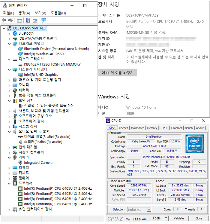Collapse the DESKTOP-VMVHAES root node
Image resolution: width=210 pixels, height=224 pixels.
(x=4, y=28)
